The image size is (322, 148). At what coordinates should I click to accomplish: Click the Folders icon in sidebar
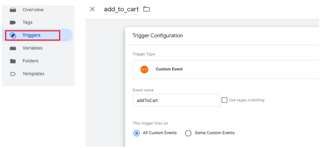[x=13, y=61]
